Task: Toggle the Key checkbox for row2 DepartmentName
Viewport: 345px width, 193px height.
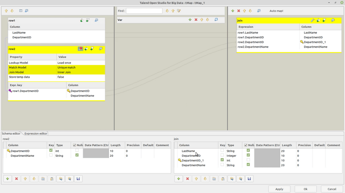Action: (51, 155)
